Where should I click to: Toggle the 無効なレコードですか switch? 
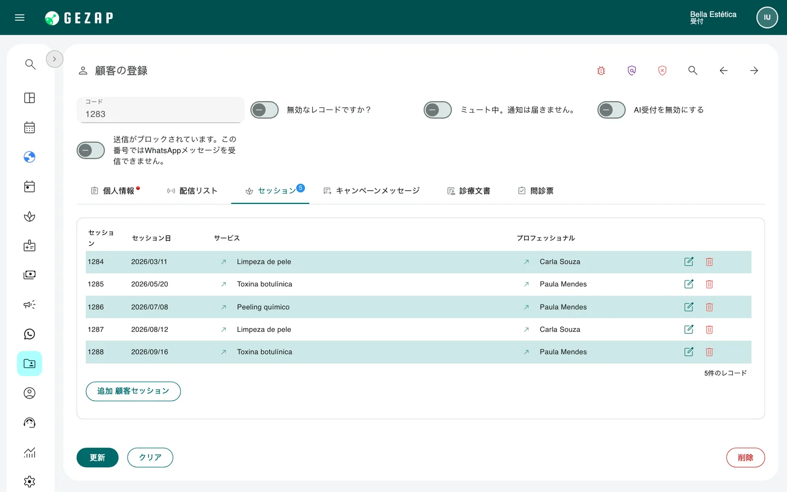pyautogui.click(x=265, y=110)
